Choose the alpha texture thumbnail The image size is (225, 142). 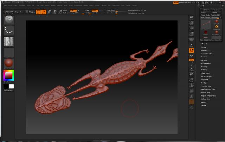[9, 42]
